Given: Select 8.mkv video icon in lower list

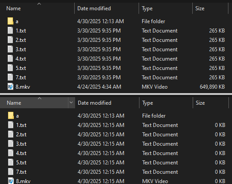Looking at the screenshot, I should [x=11, y=181].
